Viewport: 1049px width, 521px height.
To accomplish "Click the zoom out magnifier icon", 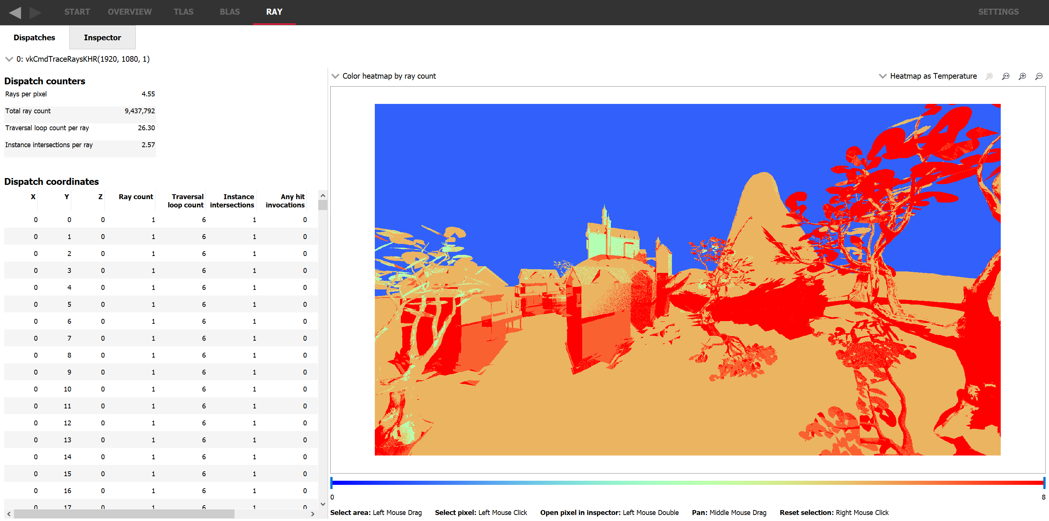I will pos(1039,76).
